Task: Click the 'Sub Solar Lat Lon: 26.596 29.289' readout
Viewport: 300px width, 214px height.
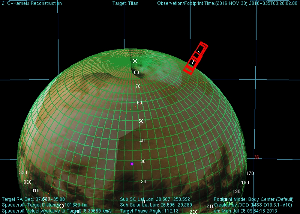Action: [156, 205]
